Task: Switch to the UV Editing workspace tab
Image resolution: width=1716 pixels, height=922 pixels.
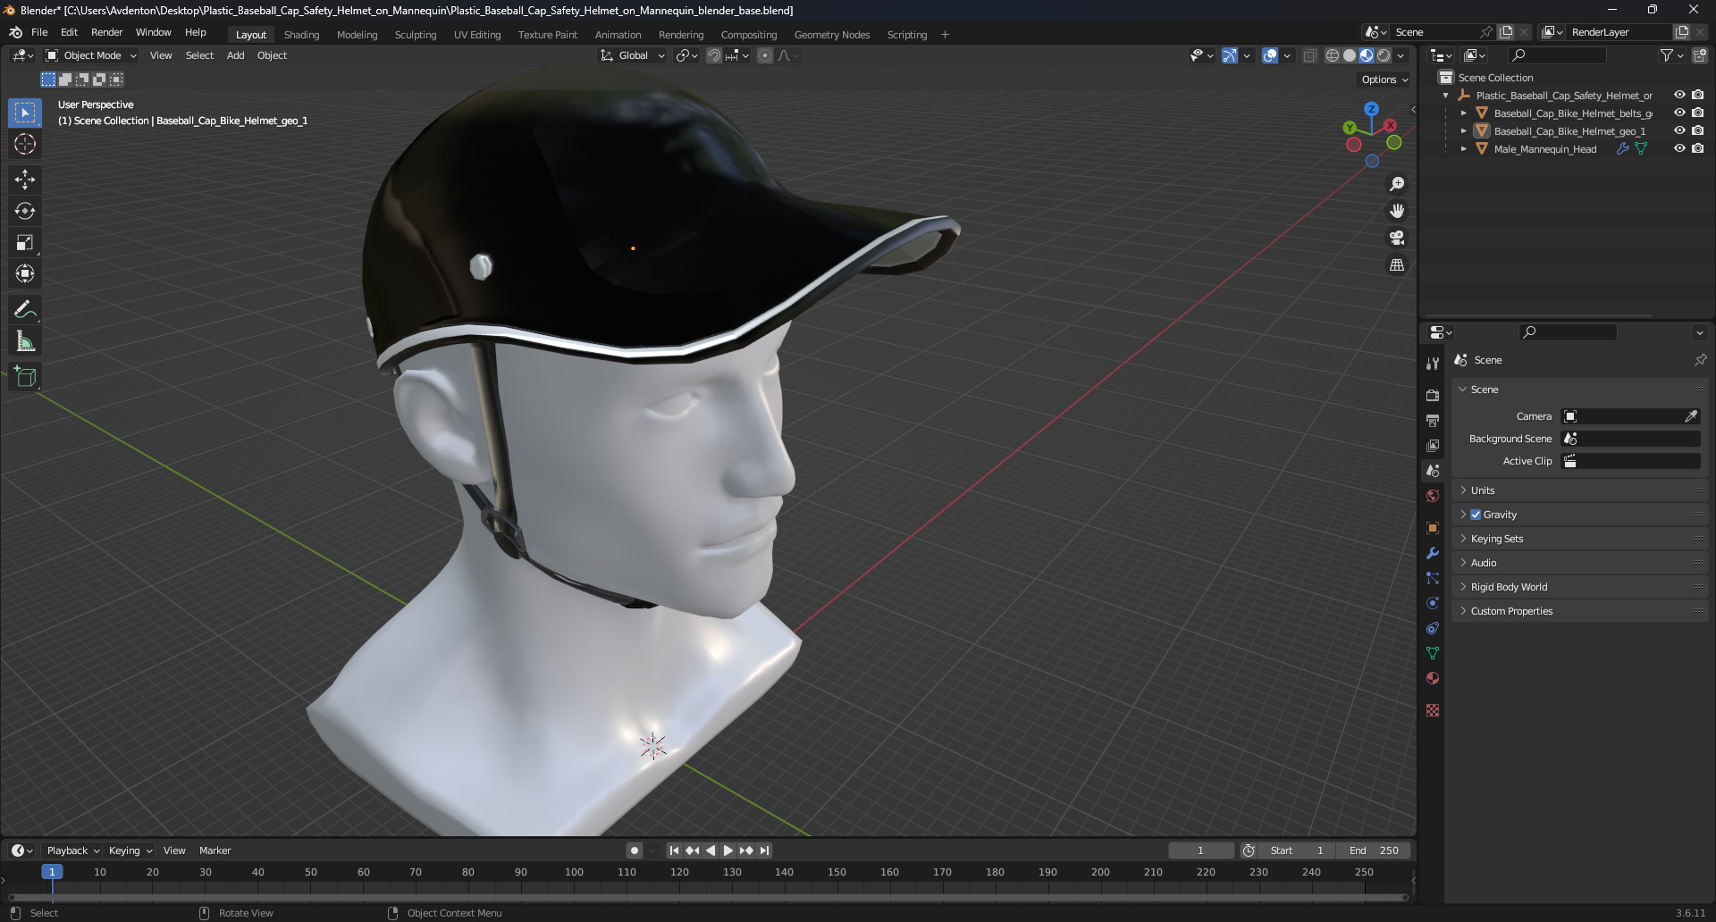Action: [477, 35]
